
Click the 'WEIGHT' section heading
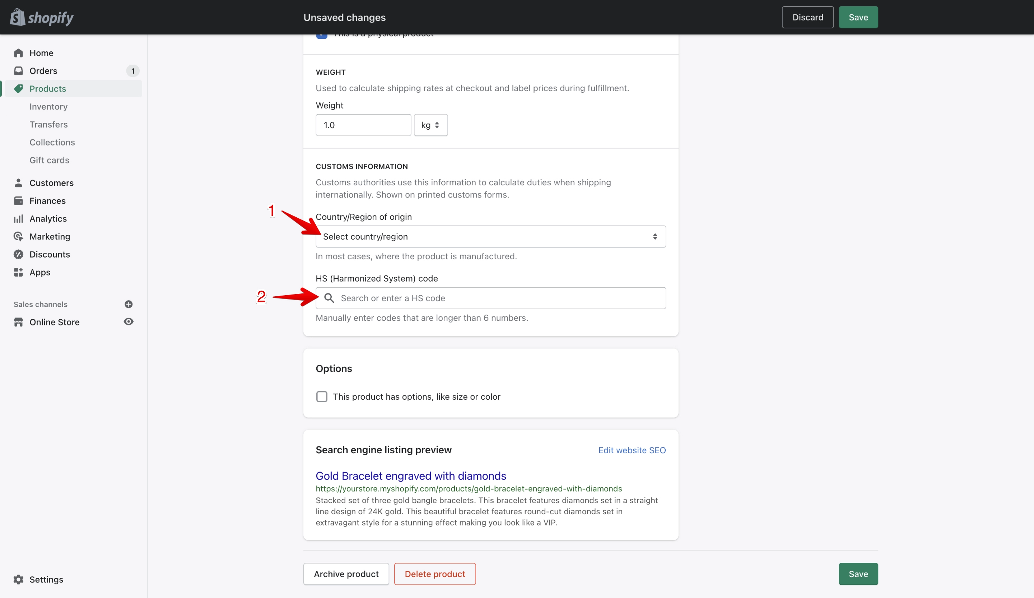point(331,72)
